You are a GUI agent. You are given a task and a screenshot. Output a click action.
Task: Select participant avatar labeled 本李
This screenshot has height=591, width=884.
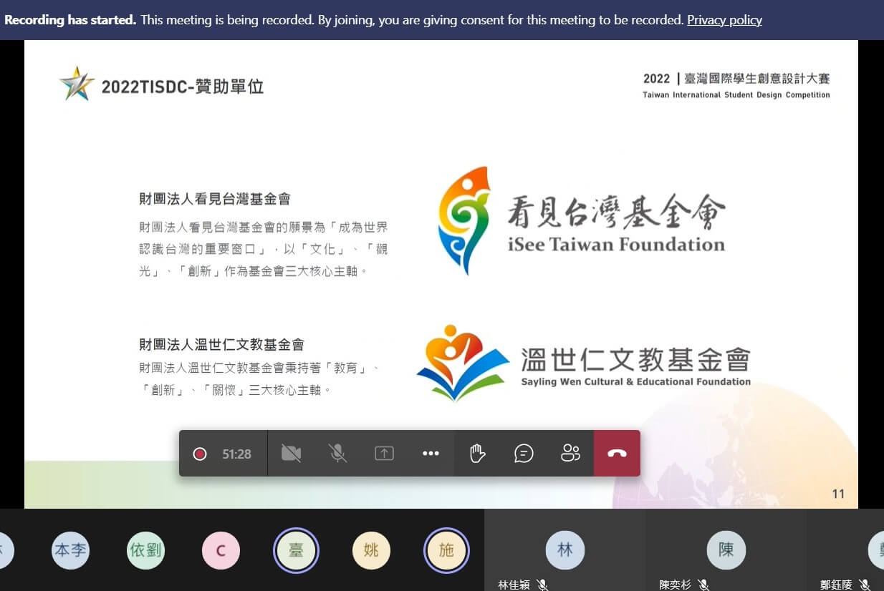click(x=70, y=550)
